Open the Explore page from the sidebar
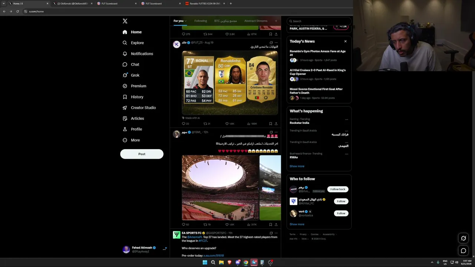The width and height of the screenshot is (475, 267). point(133,43)
